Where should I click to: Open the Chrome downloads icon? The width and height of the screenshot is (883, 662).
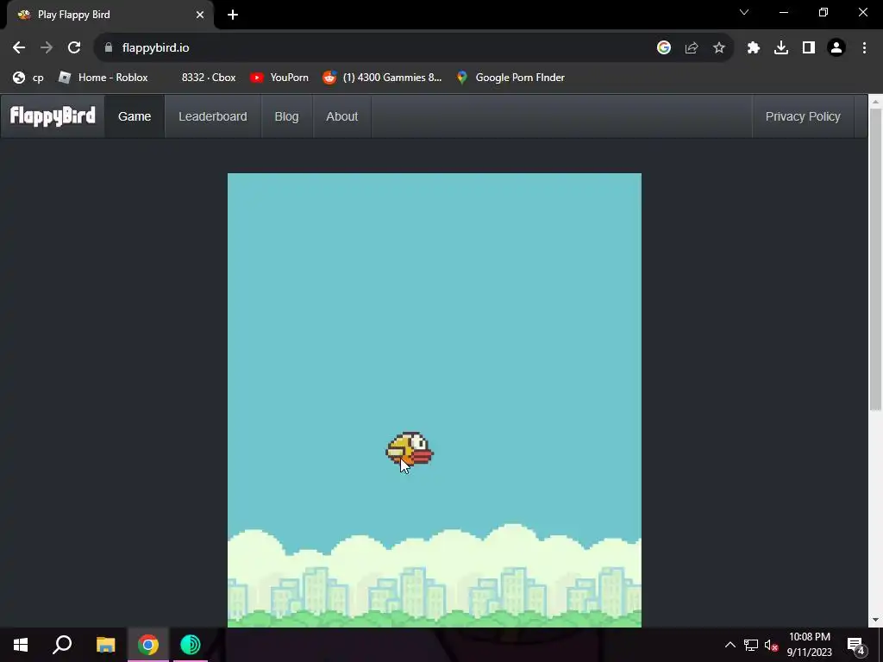coord(781,48)
